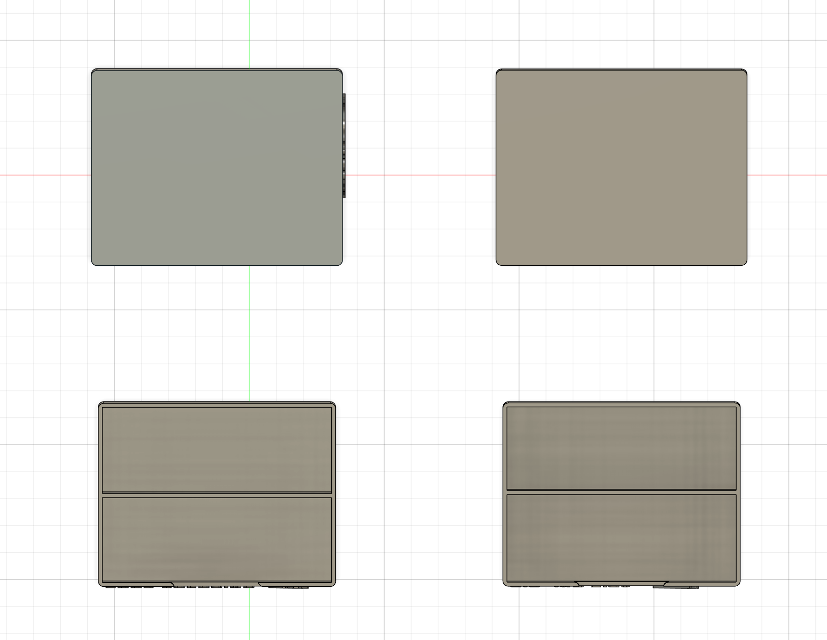Viewport: 827px width, 640px height.
Task: Select the tan top-right body face
Action: 621,167
